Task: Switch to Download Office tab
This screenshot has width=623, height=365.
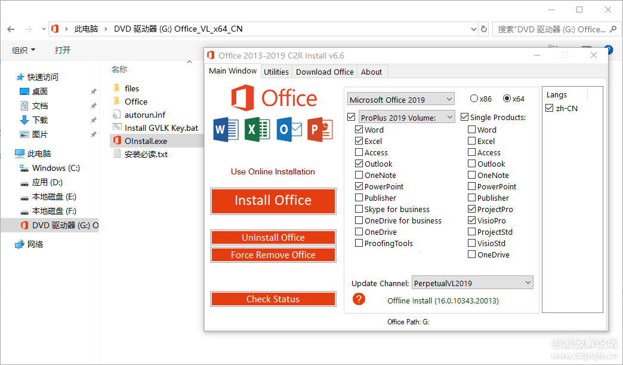Action: pyautogui.click(x=325, y=72)
